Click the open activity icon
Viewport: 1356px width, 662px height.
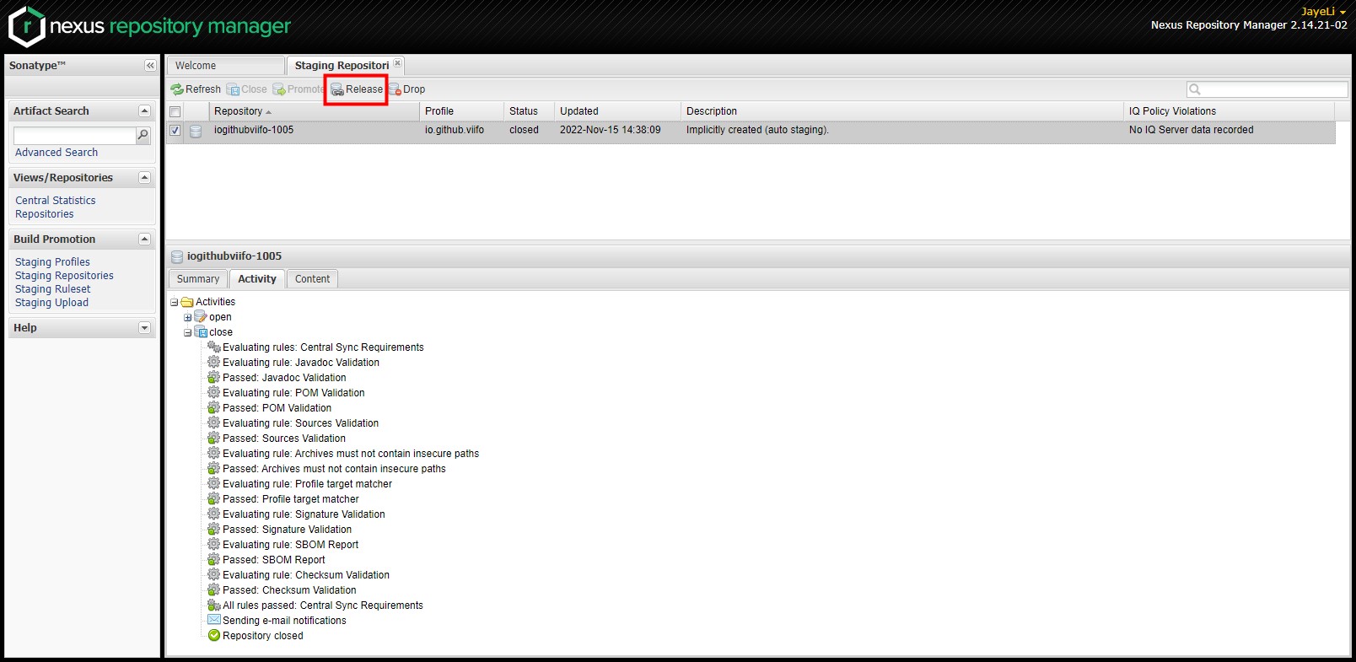[x=201, y=317]
